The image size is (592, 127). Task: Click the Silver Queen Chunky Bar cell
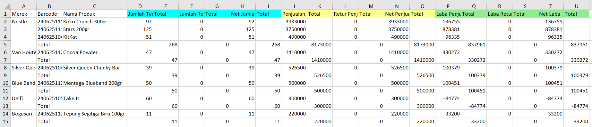(x=95, y=67)
